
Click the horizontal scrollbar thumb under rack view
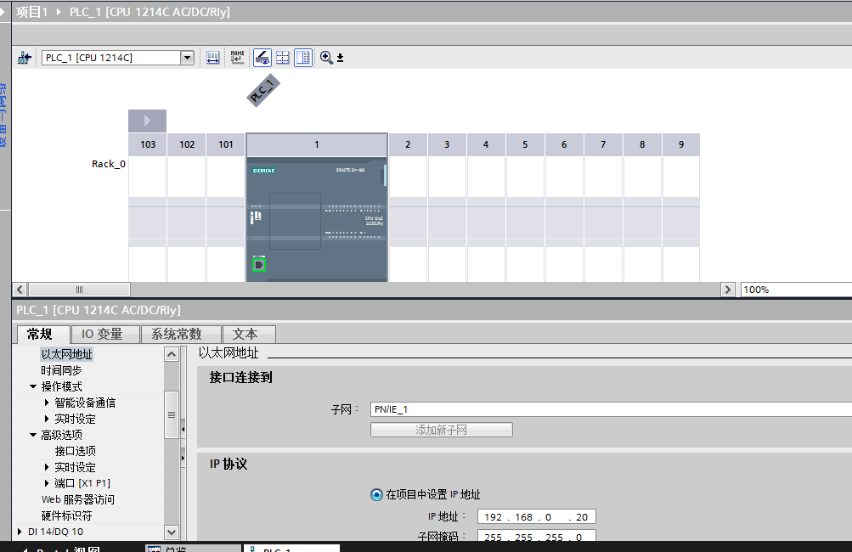tap(79, 290)
